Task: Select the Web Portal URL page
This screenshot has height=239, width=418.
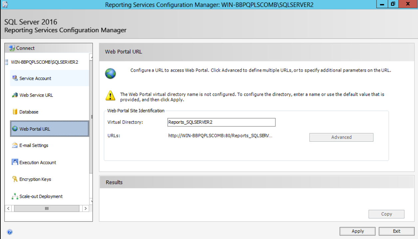Action: 50,129
